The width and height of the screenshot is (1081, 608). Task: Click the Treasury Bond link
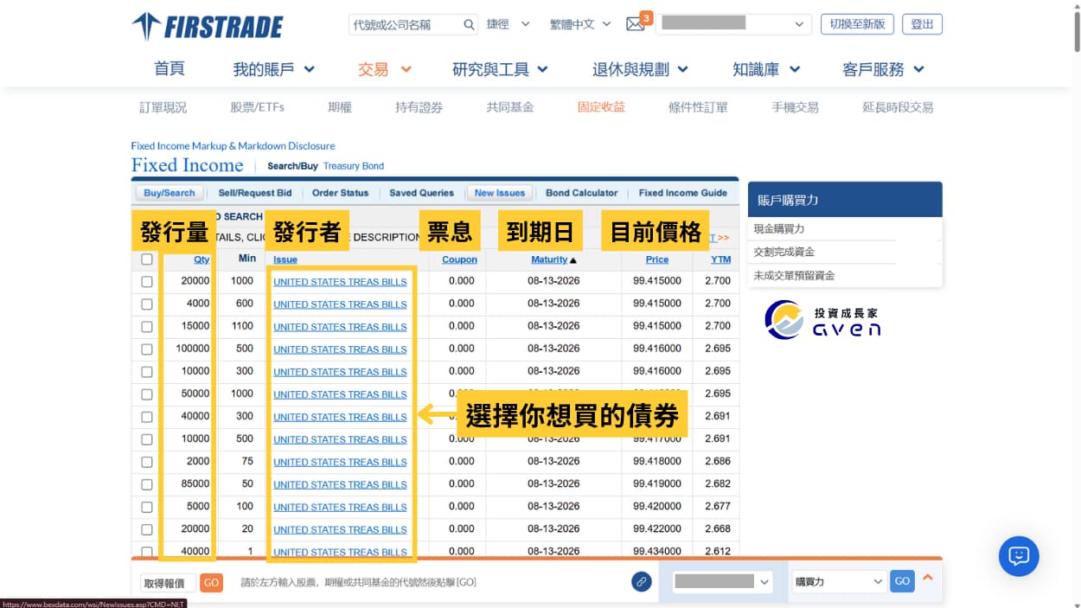pyautogui.click(x=354, y=166)
